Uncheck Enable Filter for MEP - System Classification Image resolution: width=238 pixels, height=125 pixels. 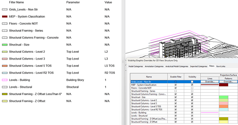point(176,85)
